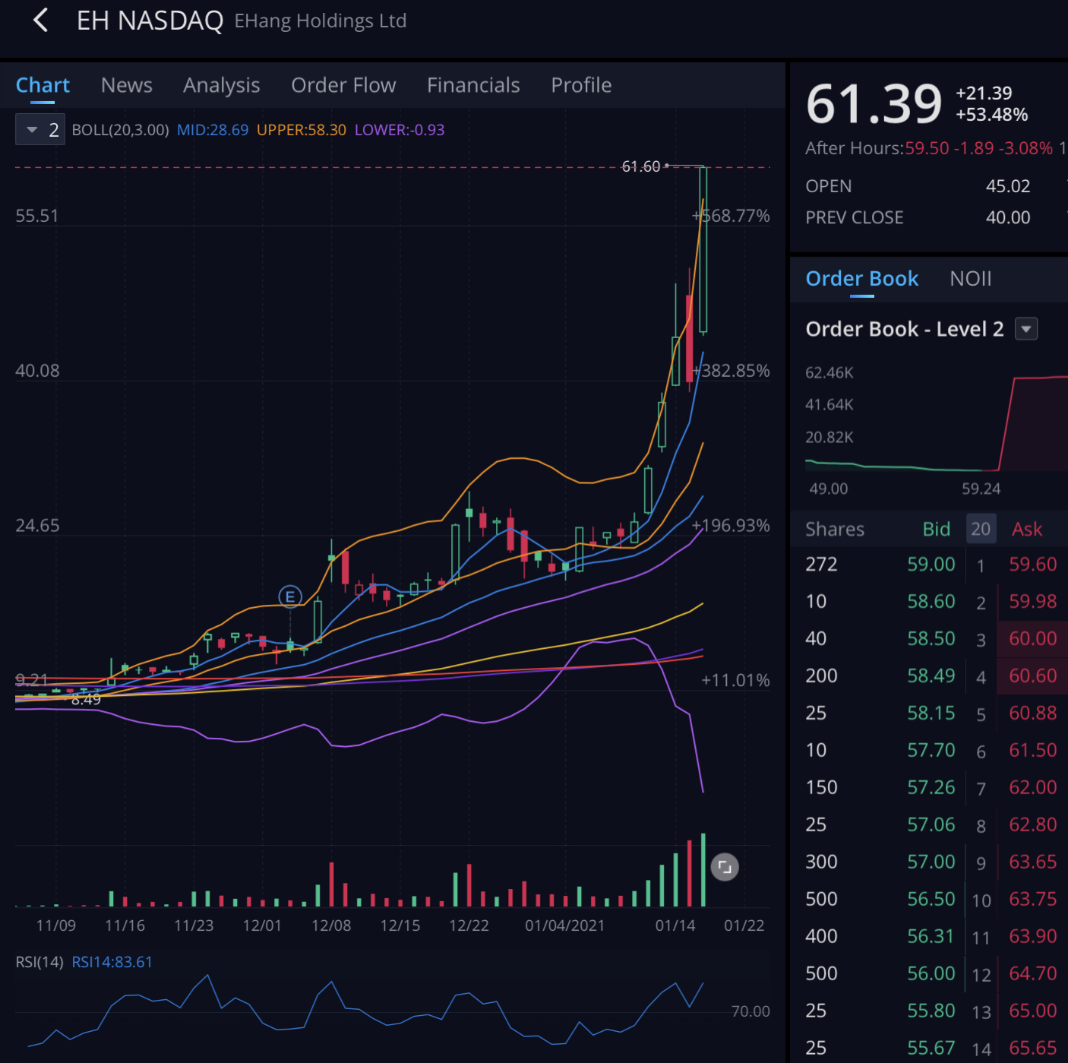Expand the Order Book Level 2 dropdown
This screenshot has height=1063, width=1068.
click(1026, 329)
